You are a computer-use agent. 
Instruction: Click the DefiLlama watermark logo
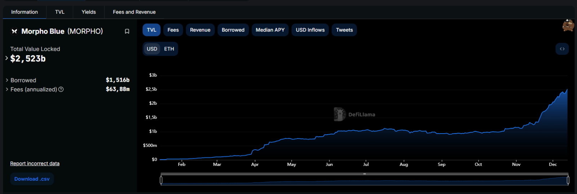click(339, 114)
